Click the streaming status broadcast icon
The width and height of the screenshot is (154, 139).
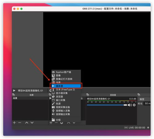[x=126, y=128]
